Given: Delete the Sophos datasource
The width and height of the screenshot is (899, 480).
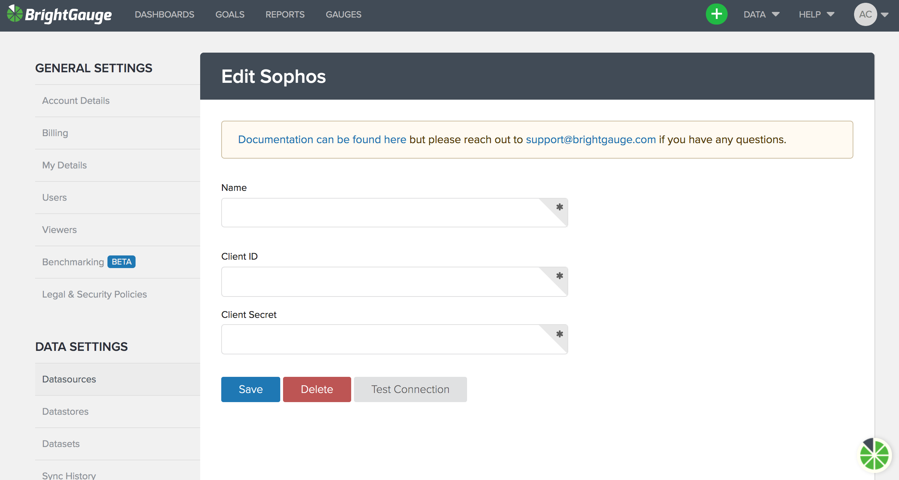Looking at the screenshot, I should click(317, 389).
